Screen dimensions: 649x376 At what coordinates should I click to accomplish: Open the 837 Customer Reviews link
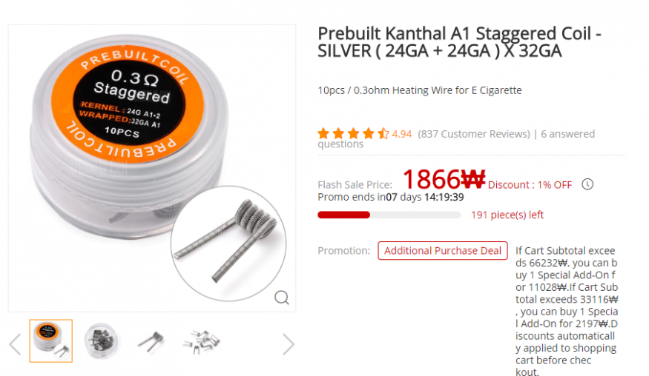(474, 134)
